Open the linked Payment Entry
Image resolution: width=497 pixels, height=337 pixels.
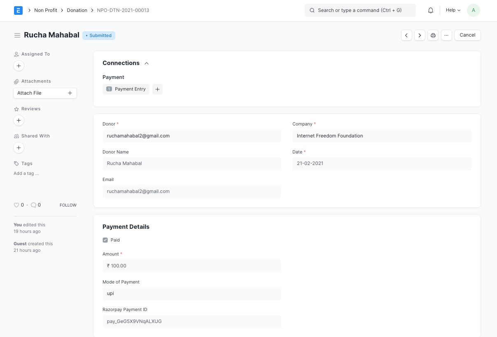tap(130, 89)
